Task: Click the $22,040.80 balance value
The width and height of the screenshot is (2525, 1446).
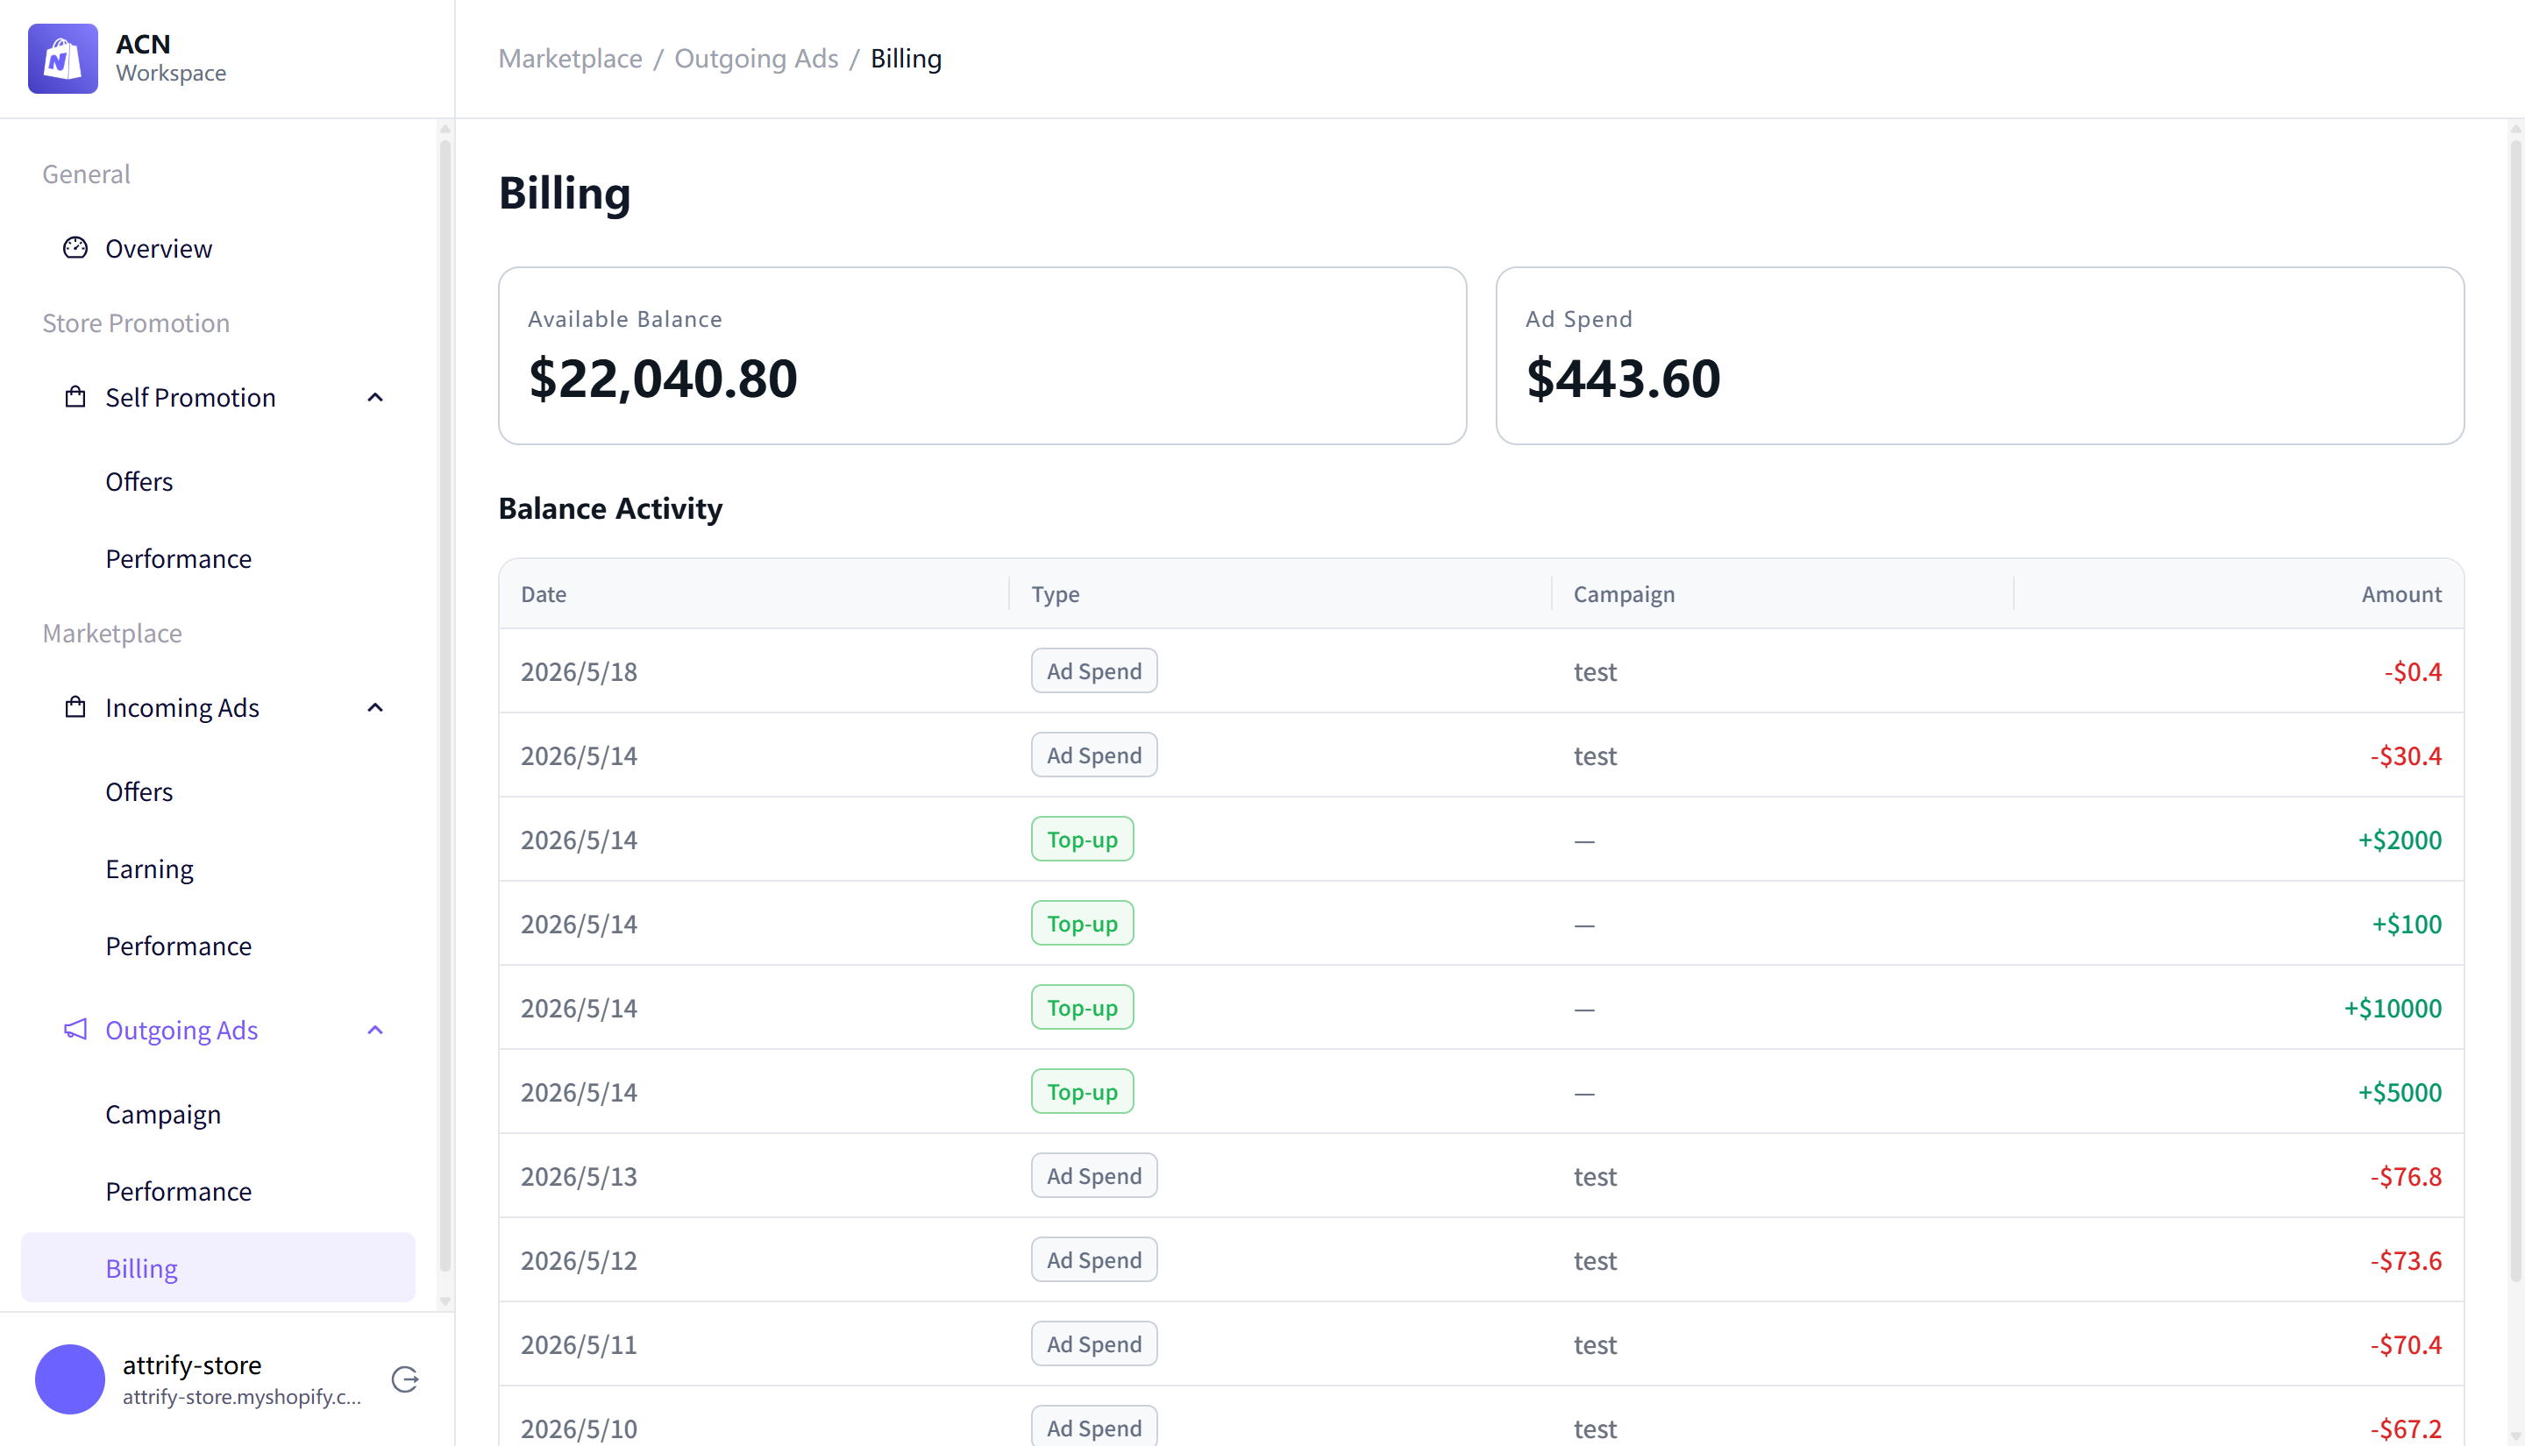Action: pyautogui.click(x=663, y=379)
